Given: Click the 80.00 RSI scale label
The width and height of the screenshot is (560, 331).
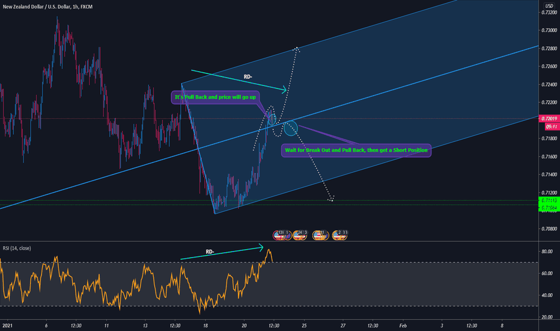Looking at the screenshot, I should pyautogui.click(x=547, y=252).
